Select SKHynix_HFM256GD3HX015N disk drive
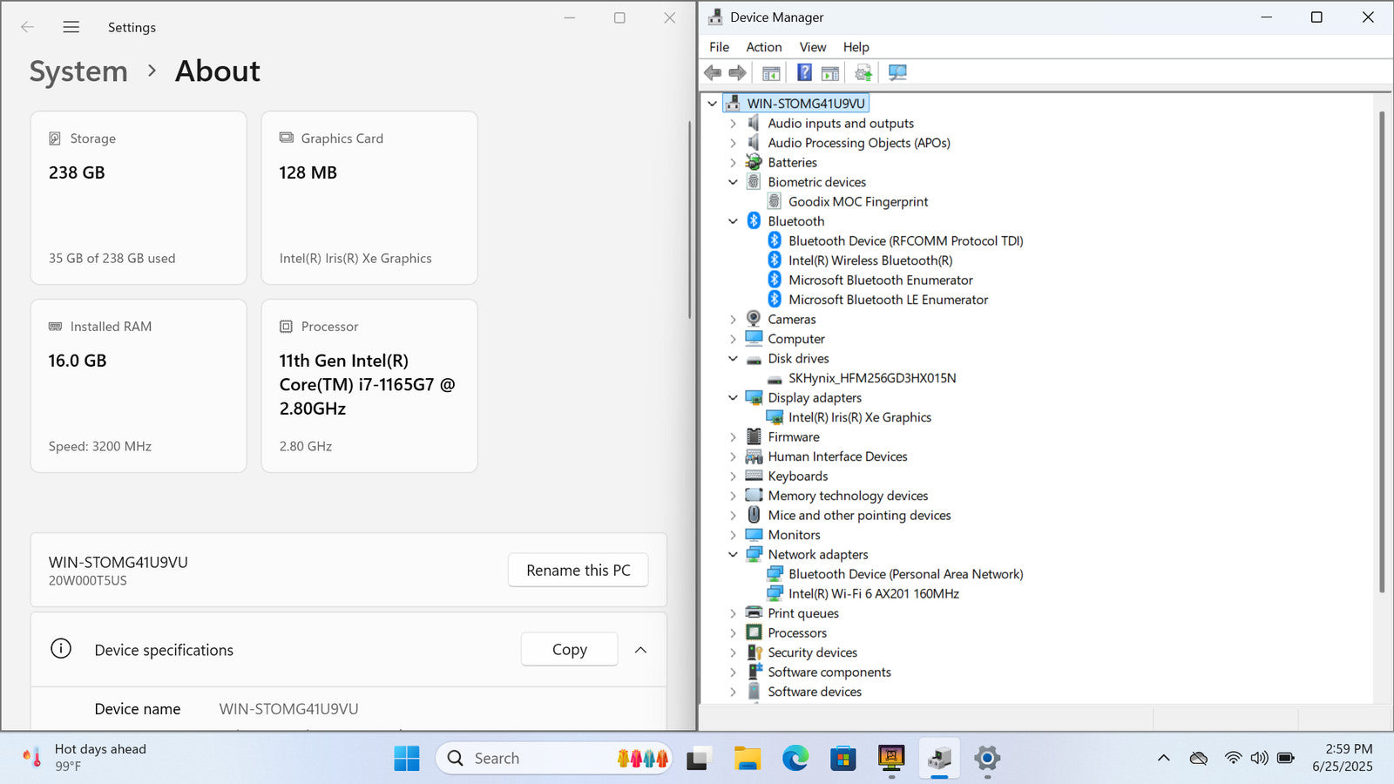Screen dimensions: 1394x784 (x=872, y=378)
